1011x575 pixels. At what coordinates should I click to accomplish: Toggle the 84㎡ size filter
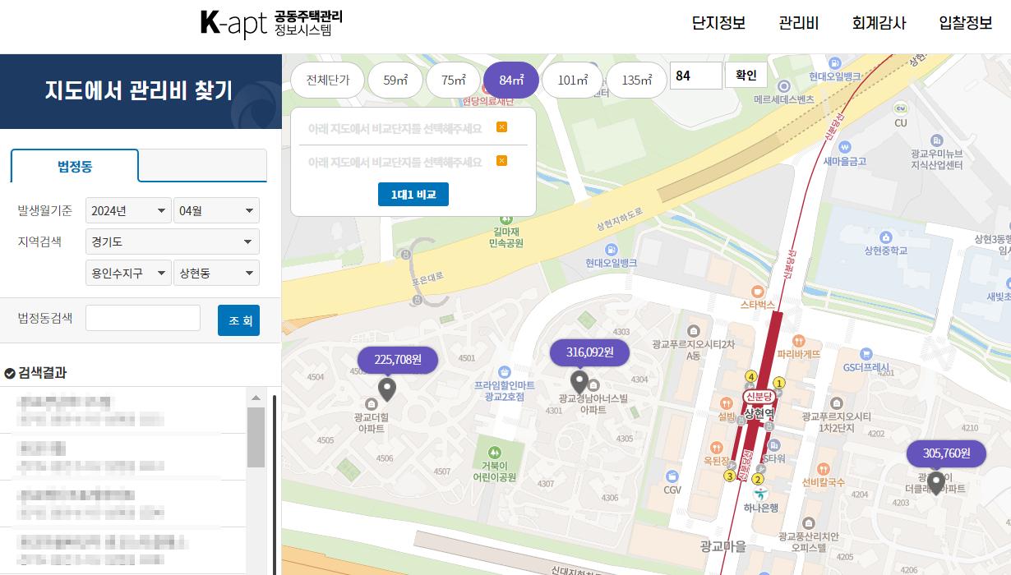(x=510, y=80)
